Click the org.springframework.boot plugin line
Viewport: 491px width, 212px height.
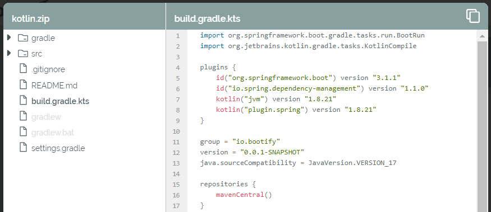[308, 78]
